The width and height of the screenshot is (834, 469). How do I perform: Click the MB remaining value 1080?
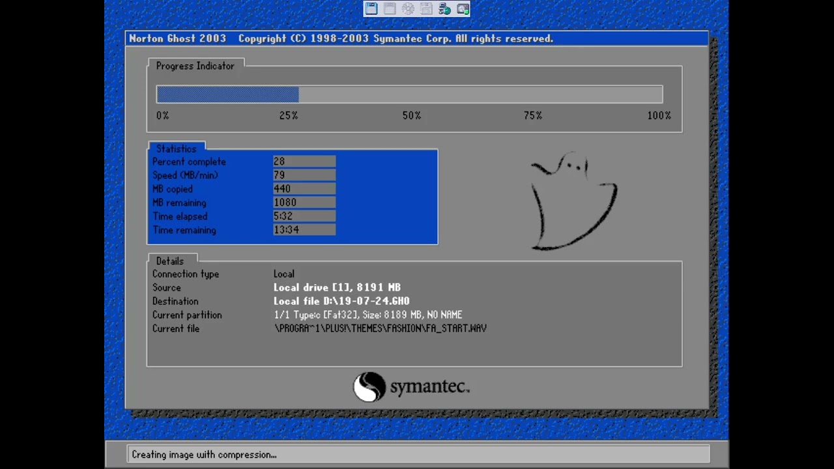click(304, 203)
